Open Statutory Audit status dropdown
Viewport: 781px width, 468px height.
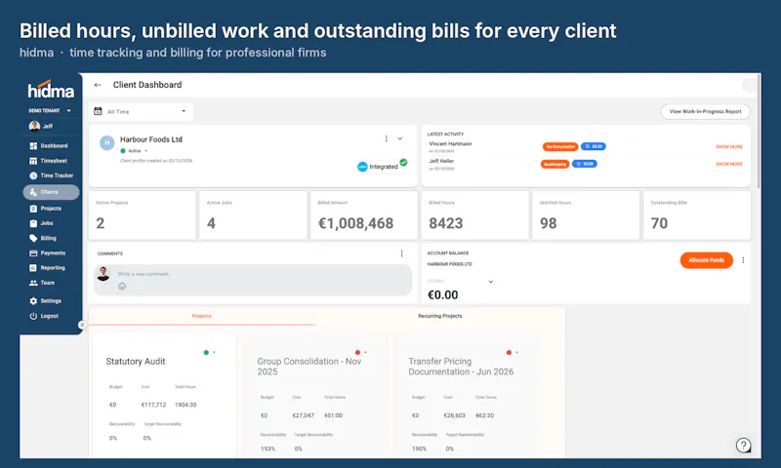click(x=210, y=352)
